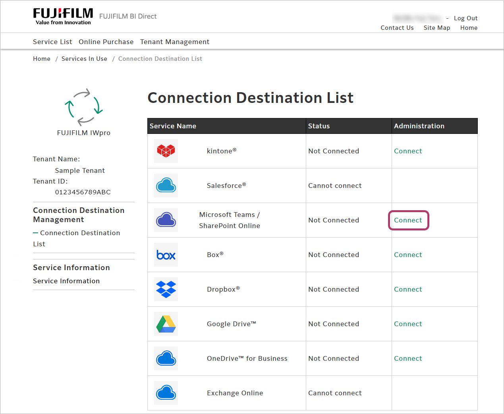Go to Home via breadcrumb
The height and width of the screenshot is (414, 504).
click(x=42, y=59)
